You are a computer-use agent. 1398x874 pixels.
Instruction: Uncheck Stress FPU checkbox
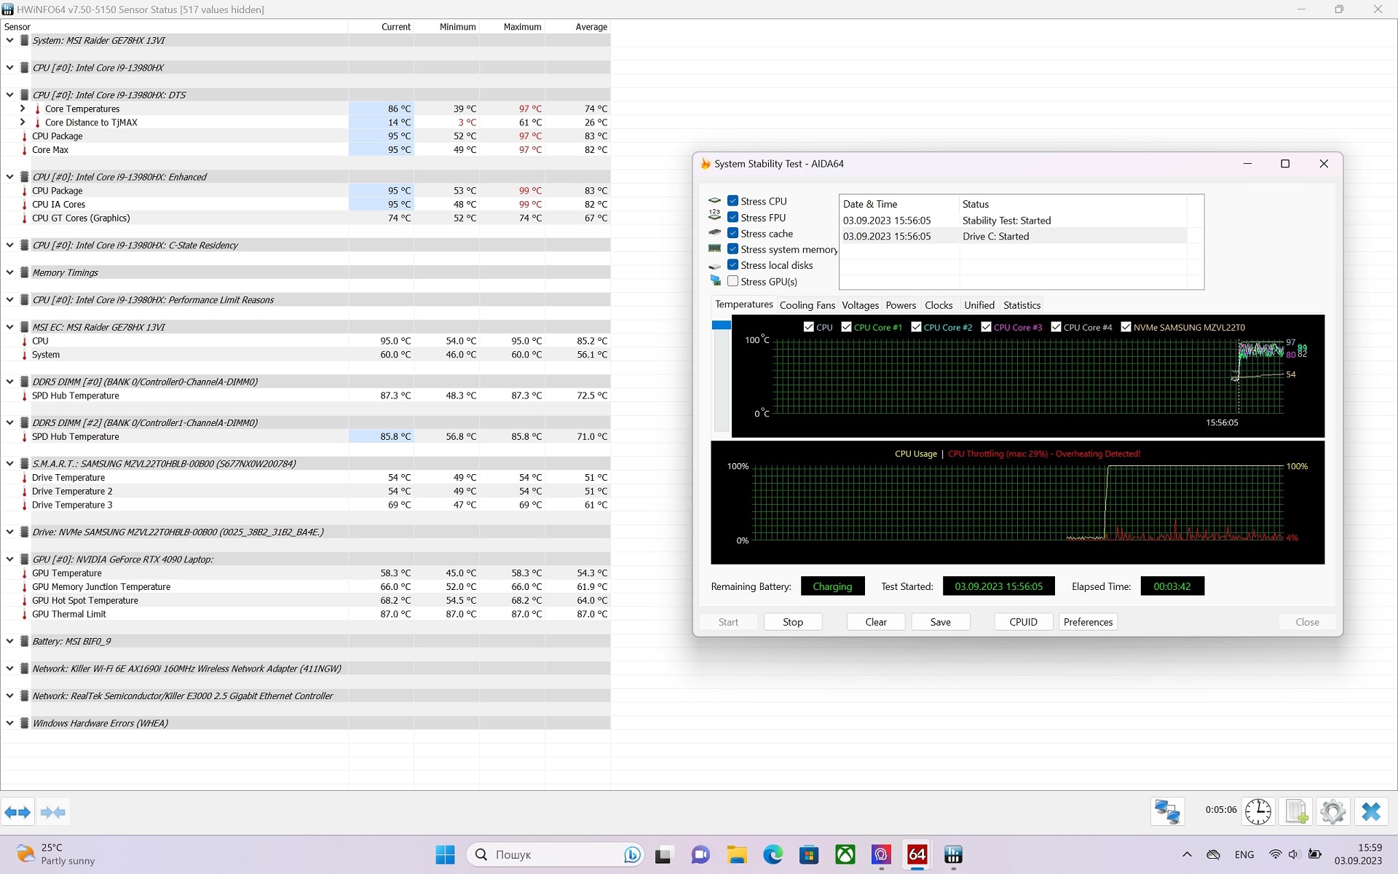point(733,217)
